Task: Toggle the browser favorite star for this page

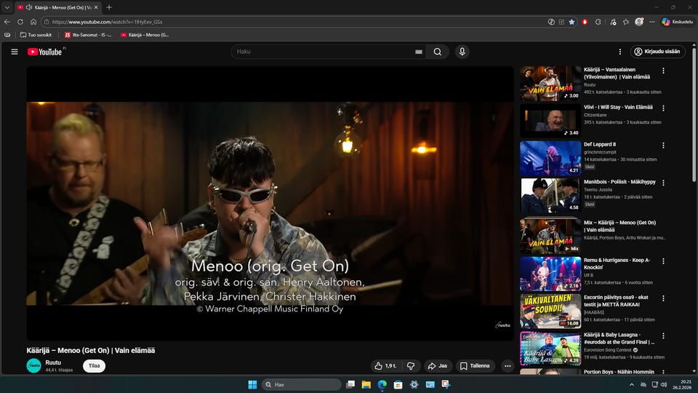Action: [x=571, y=22]
